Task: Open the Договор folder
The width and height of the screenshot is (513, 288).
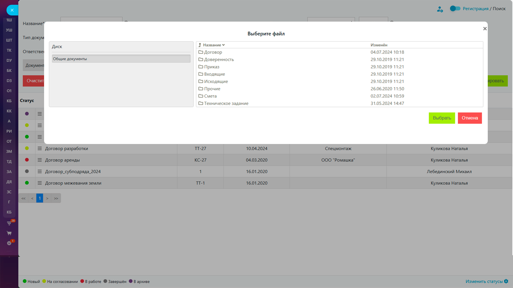Action: click(213, 52)
